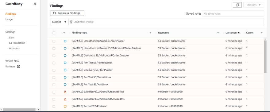This screenshot has height=112, width=270.
Task: Click the refresh findings icon button
Action: point(237,5)
